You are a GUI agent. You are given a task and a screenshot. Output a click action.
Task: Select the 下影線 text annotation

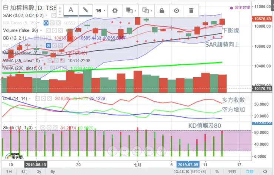coord(231,31)
